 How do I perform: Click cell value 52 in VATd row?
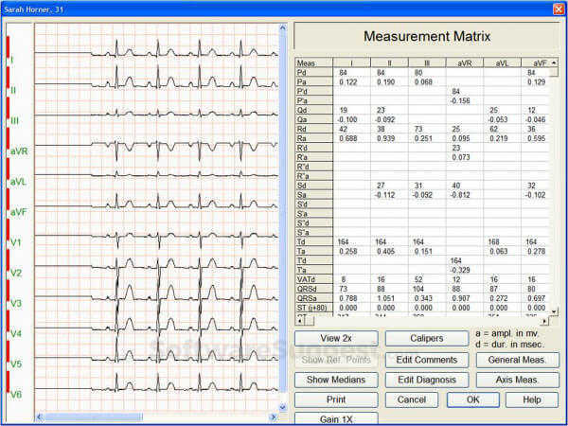(x=418, y=279)
